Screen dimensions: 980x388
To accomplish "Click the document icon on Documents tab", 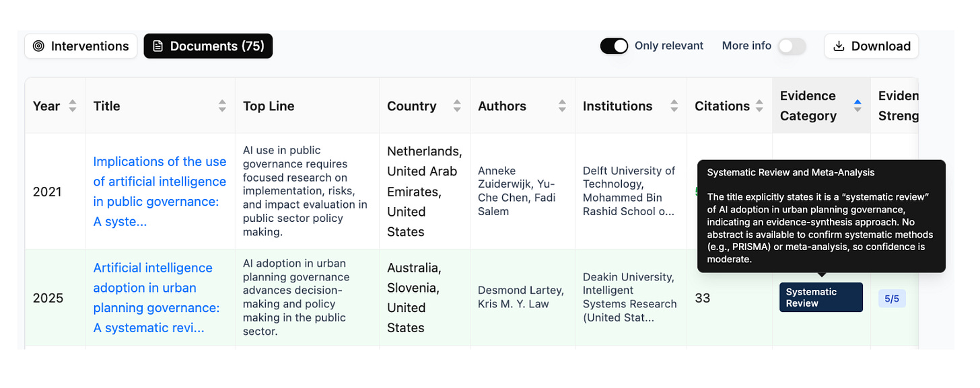I will click(158, 46).
